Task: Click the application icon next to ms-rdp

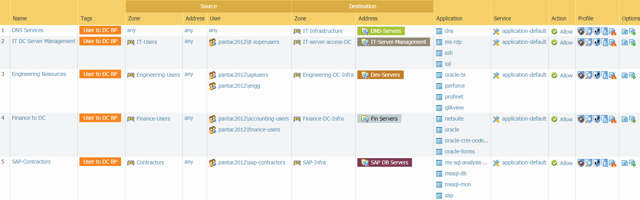Action: (x=439, y=42)
